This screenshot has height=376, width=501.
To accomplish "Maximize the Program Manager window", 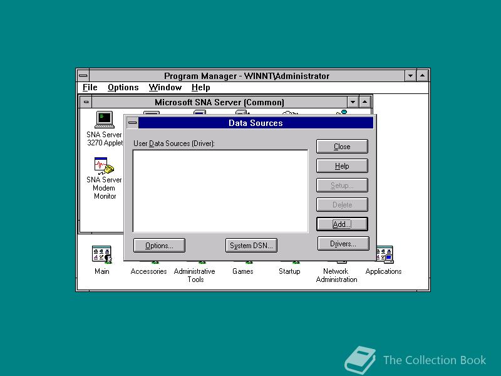I will point(422,76).
